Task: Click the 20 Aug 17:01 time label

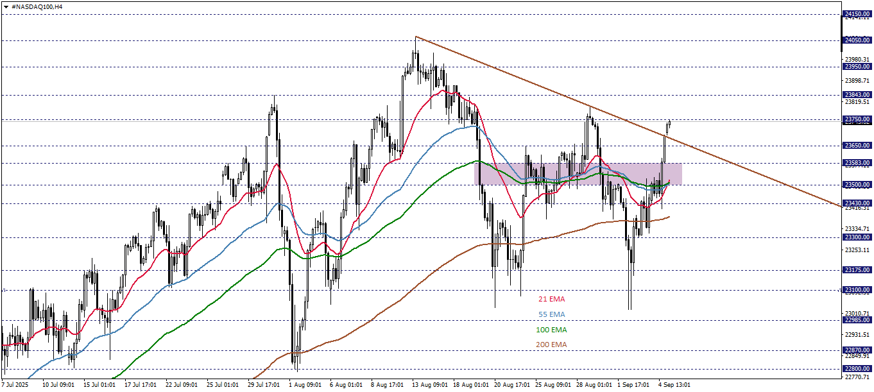Action: click(x=511, y=385)
